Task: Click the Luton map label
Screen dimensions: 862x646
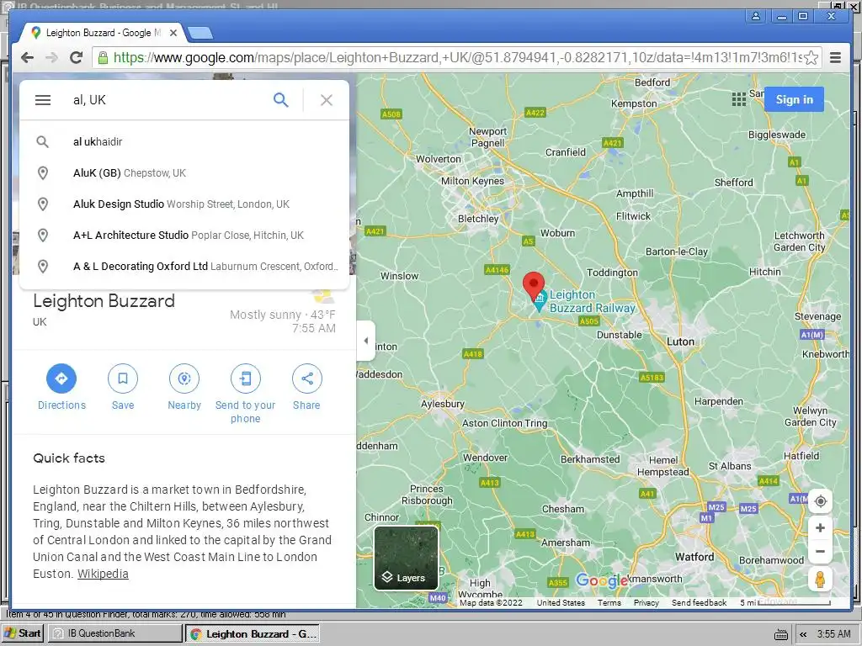Action: tap(680, 342)
